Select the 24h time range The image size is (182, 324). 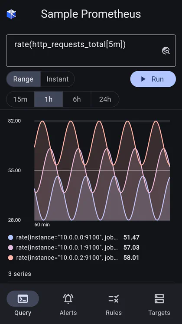[105, 99]
